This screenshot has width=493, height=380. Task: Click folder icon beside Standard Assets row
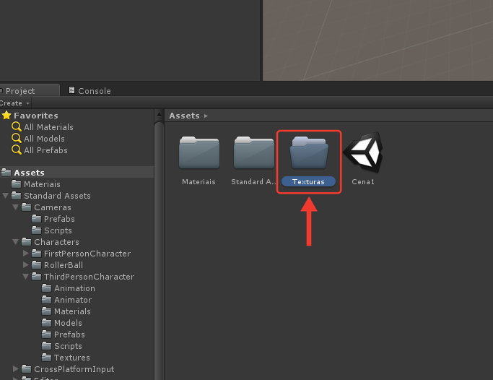(16, 196)
